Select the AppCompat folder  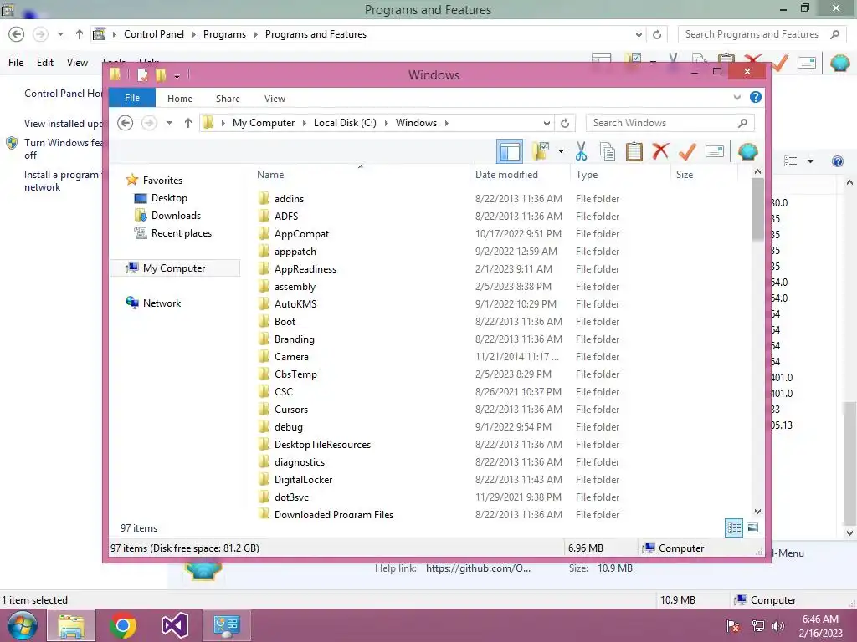301,234
